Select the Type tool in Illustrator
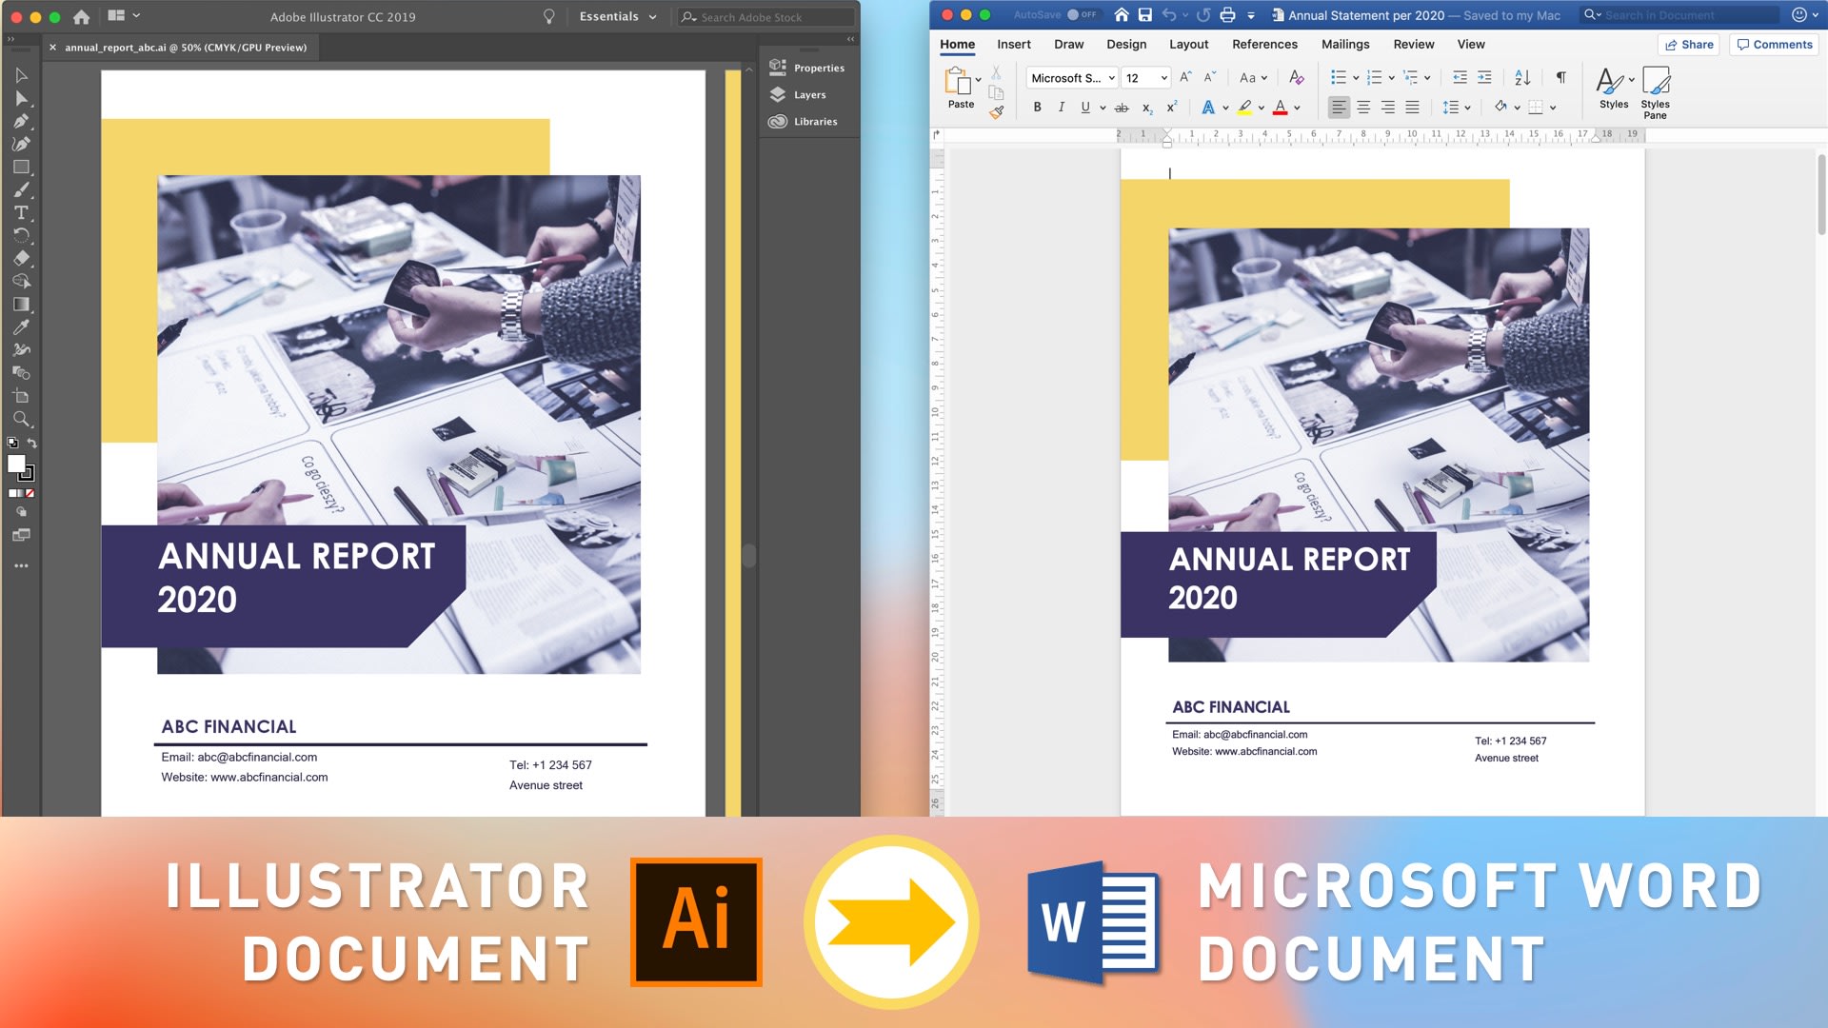The image size is (1828, 1028). click(x=21, y=212)
